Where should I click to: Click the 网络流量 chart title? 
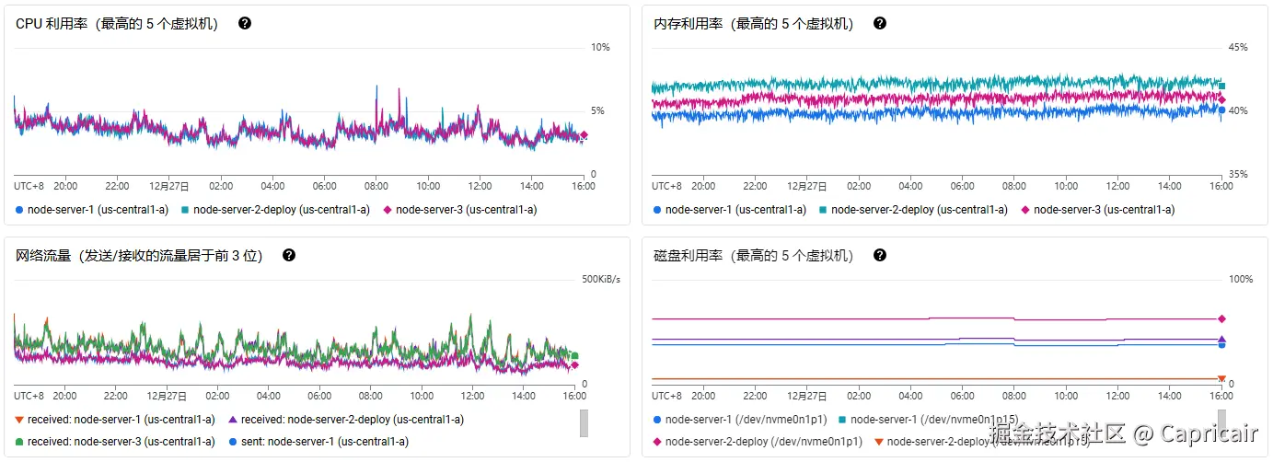[139, 255]
